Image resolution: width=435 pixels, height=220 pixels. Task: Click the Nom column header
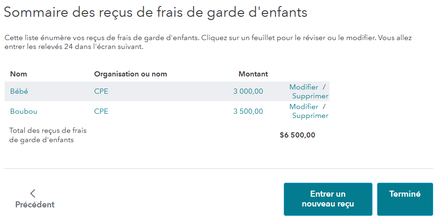pyautogui.click(x=19, y=74)
